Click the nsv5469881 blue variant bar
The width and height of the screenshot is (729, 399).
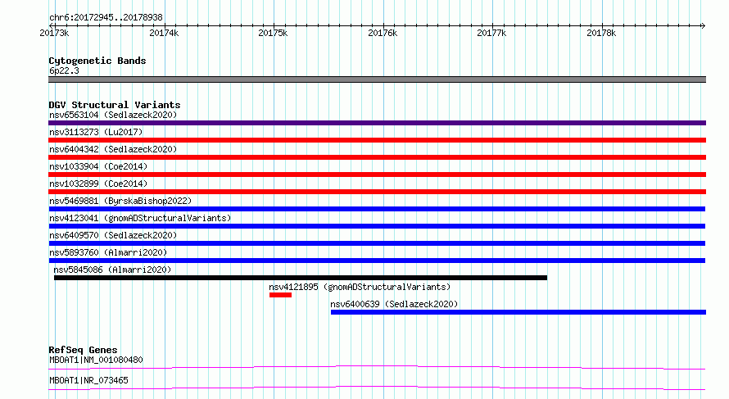(377, 209)
